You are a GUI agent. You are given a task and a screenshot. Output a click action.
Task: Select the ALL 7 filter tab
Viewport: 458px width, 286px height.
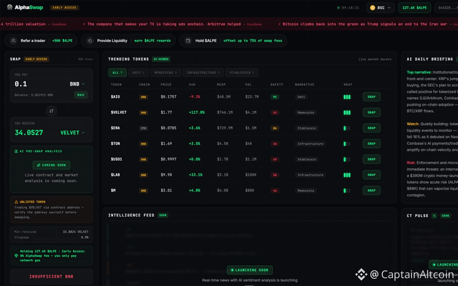click(x=118, y=73)
